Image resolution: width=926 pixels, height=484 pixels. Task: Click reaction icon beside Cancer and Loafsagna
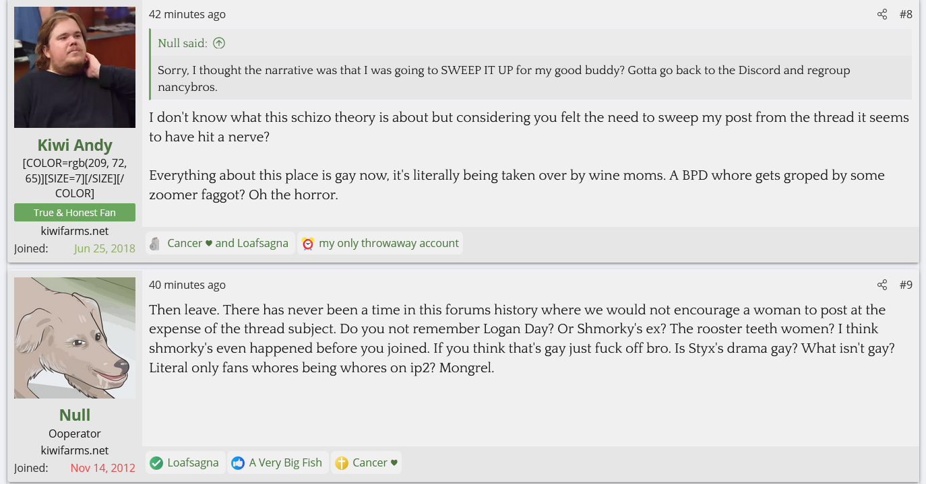tap(155, 244)
